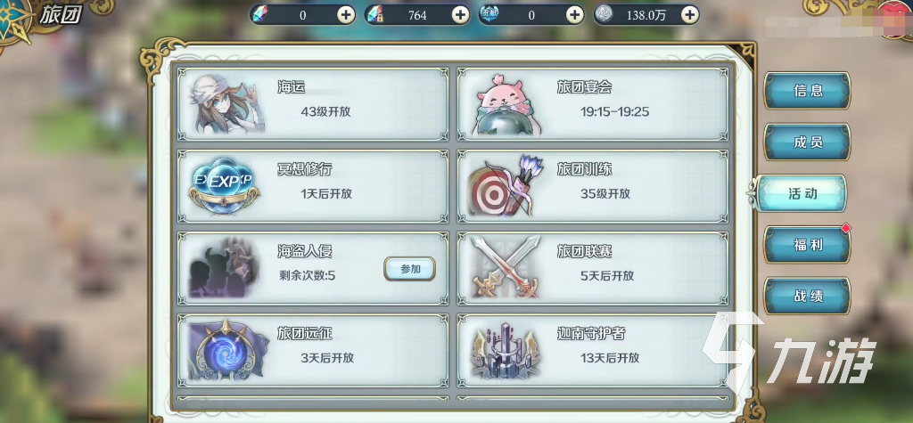The height and width of the screenshot is (423, 913).
Task: Tap the 迦南守护者 crystal tower icon
Action: point(506,351)
